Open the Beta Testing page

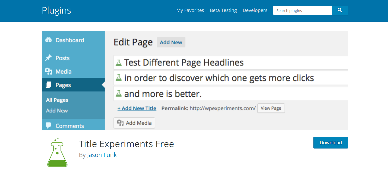click(x=223, y=10)
